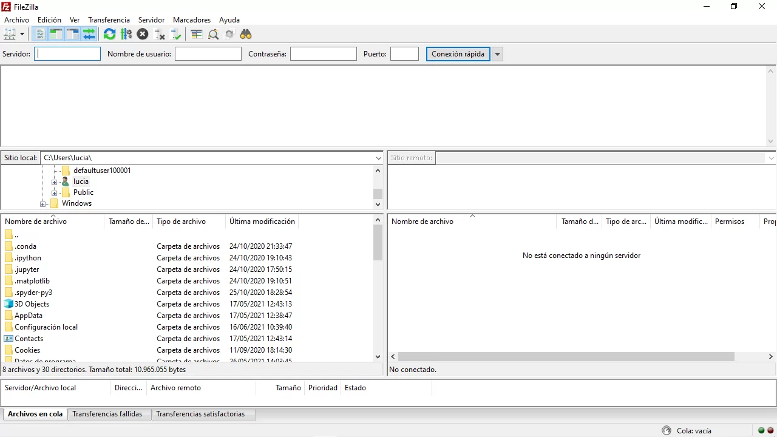This screenshot has height=437, width=777.
Task: Expand the Windows folder in tree
Action: [x=42, y=204]
